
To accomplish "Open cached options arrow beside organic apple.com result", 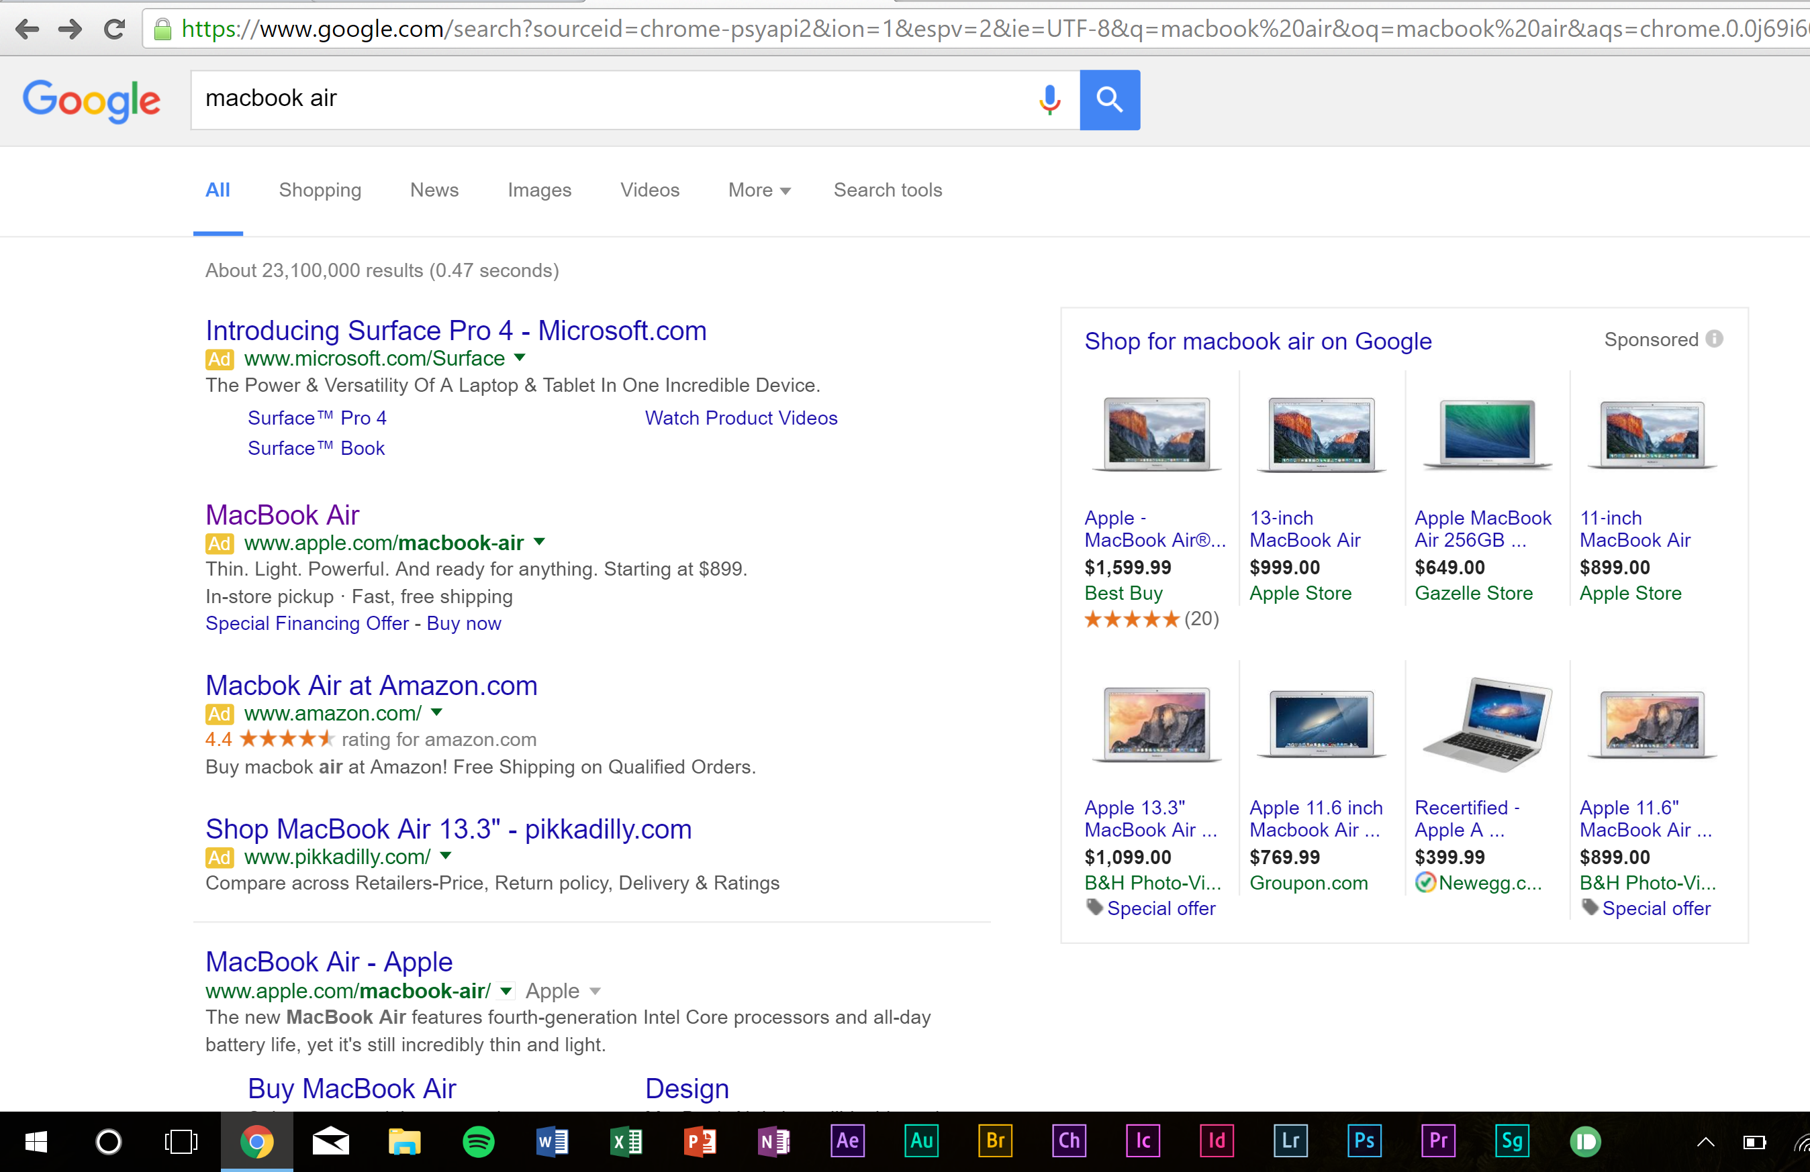I will (506, 990).
